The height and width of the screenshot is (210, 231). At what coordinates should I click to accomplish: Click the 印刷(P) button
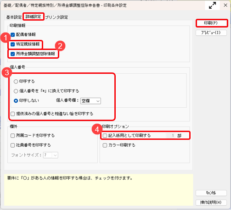211,23
